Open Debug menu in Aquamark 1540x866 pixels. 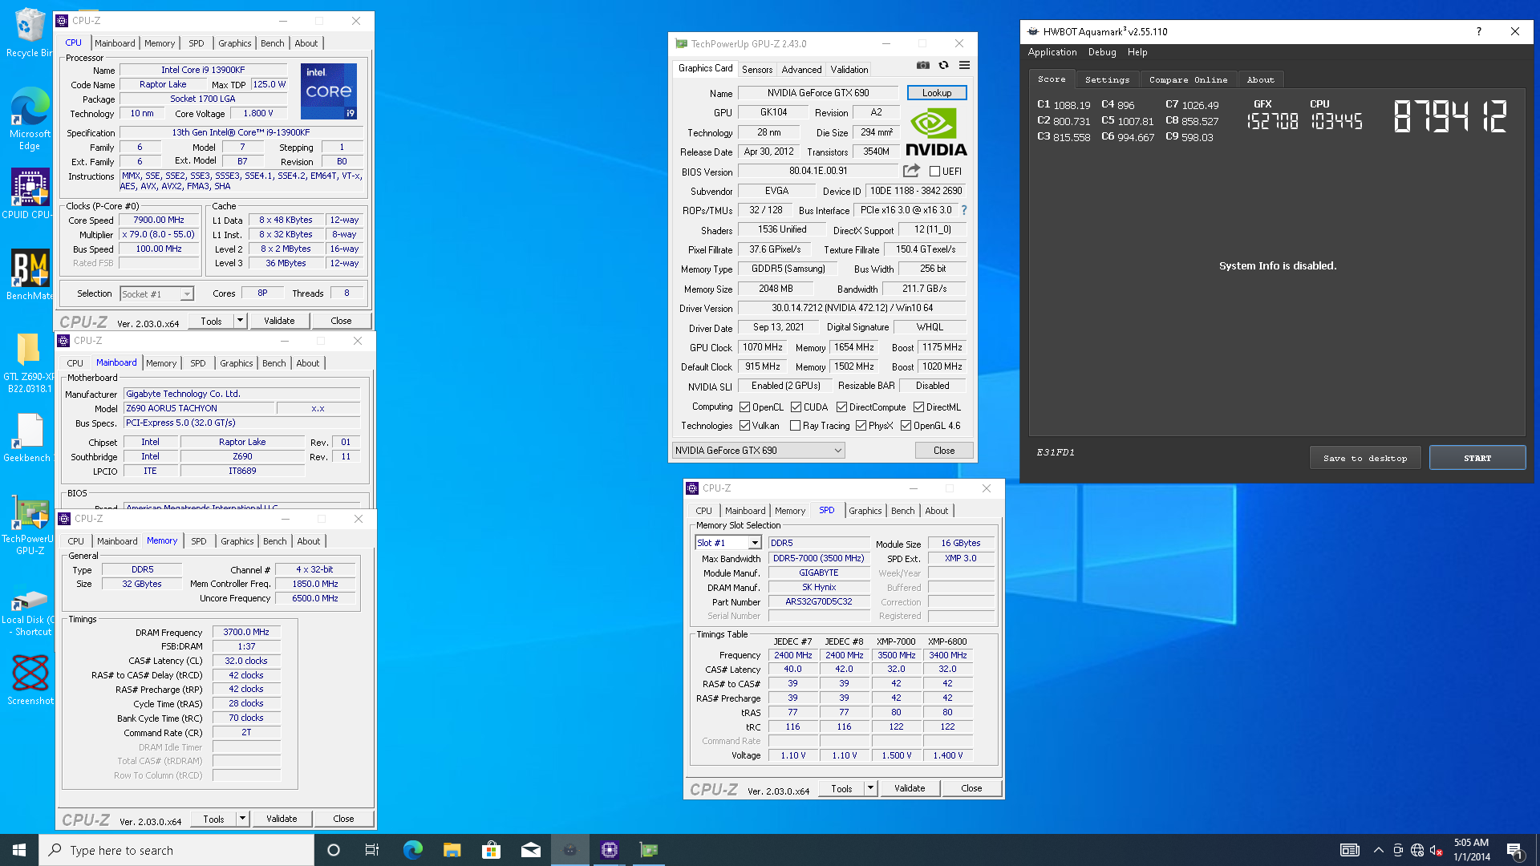pyautogui.click(x=1102, y=52)
